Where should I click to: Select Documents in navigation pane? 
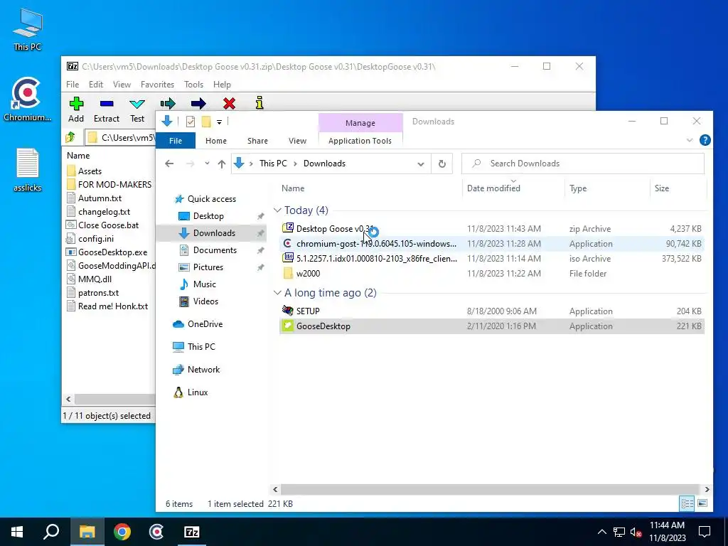pos(208,250)
